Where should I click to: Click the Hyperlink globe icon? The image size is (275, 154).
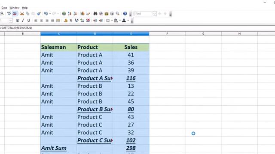click(64, 13)
